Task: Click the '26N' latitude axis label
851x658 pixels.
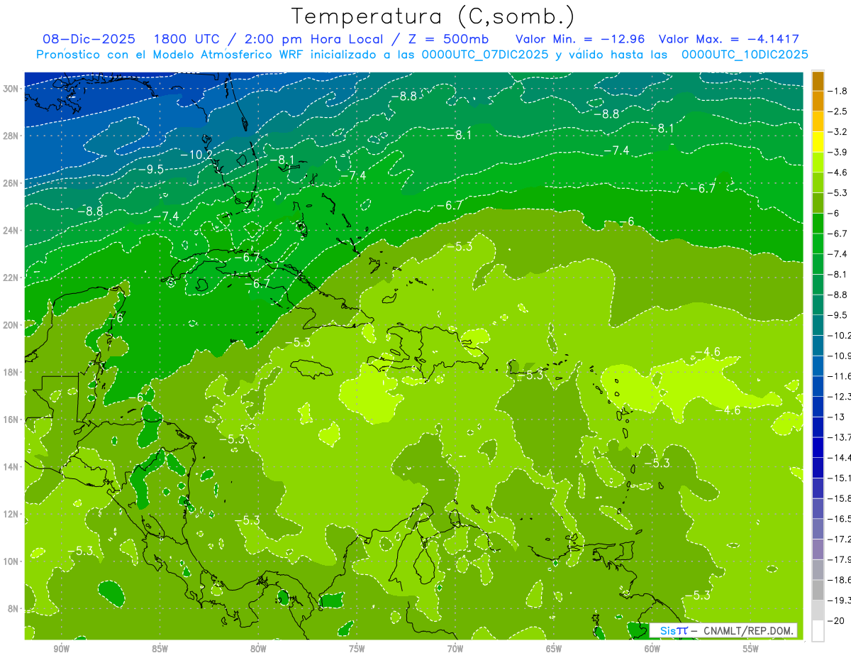Action: coord(11,183)
